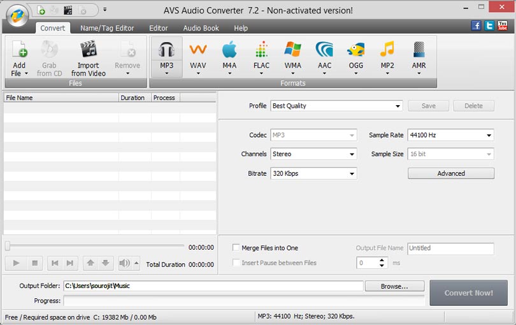
Task: Click Import from Video icon
Action: [89, 50]
